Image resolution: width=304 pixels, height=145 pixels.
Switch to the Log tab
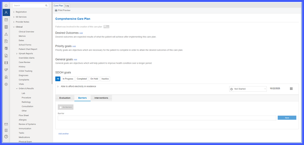pyautogui.click(x=67, y=6)
